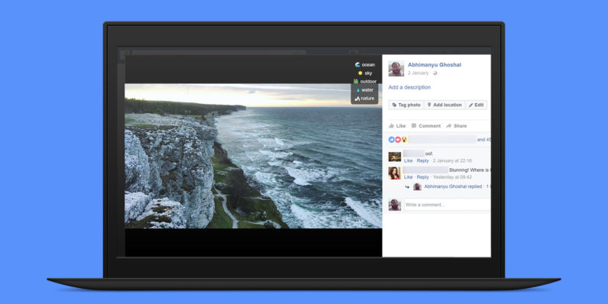Click the 'Yesterday at 09:42' timestamp
The width and height of the screenshot is (608, 304).
452,177
